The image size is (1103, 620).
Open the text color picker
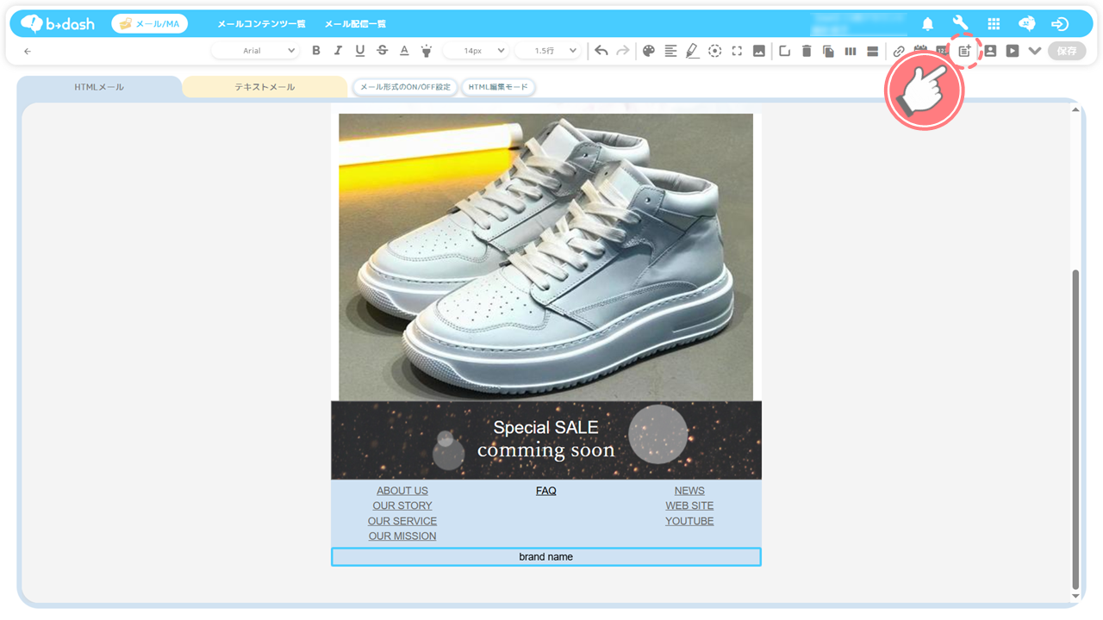tap(404, 51)
